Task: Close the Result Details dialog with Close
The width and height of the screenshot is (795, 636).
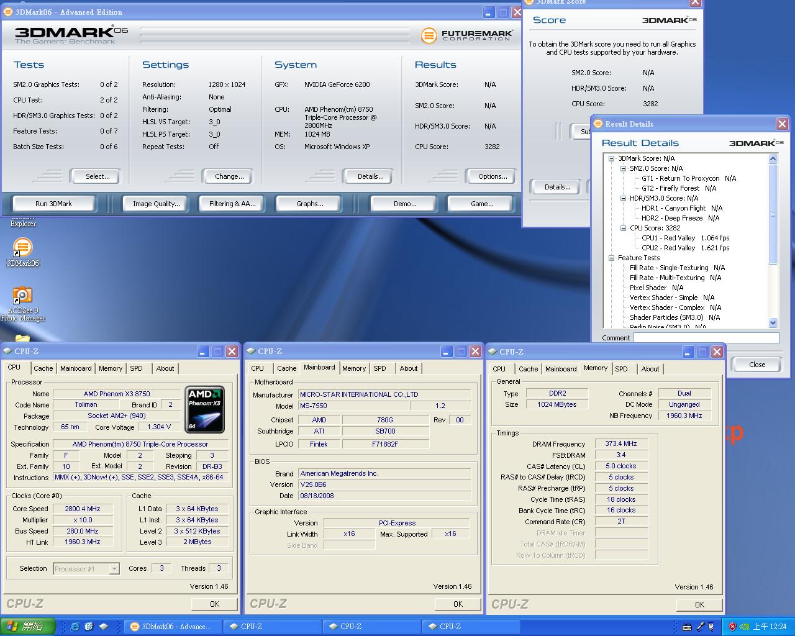Action: point(757,365)
